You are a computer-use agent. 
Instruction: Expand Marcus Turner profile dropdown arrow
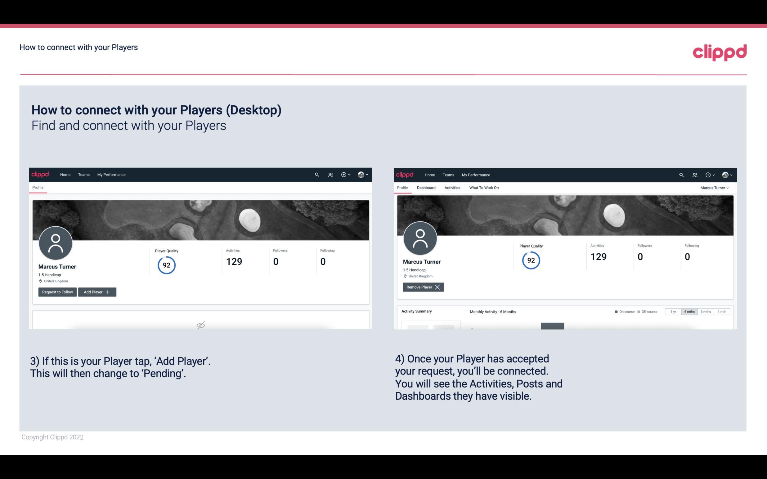(x=728, y=188)
